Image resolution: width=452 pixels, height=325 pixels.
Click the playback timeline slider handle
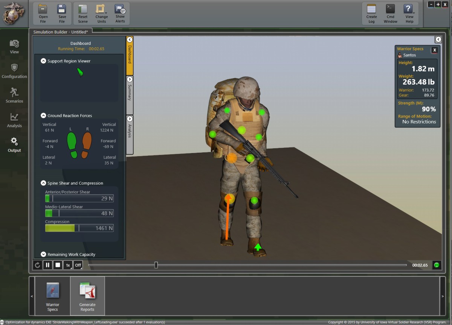pos(156,265)
